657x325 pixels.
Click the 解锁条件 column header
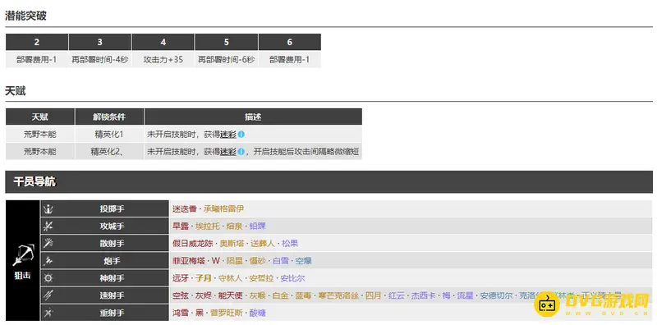109,117
